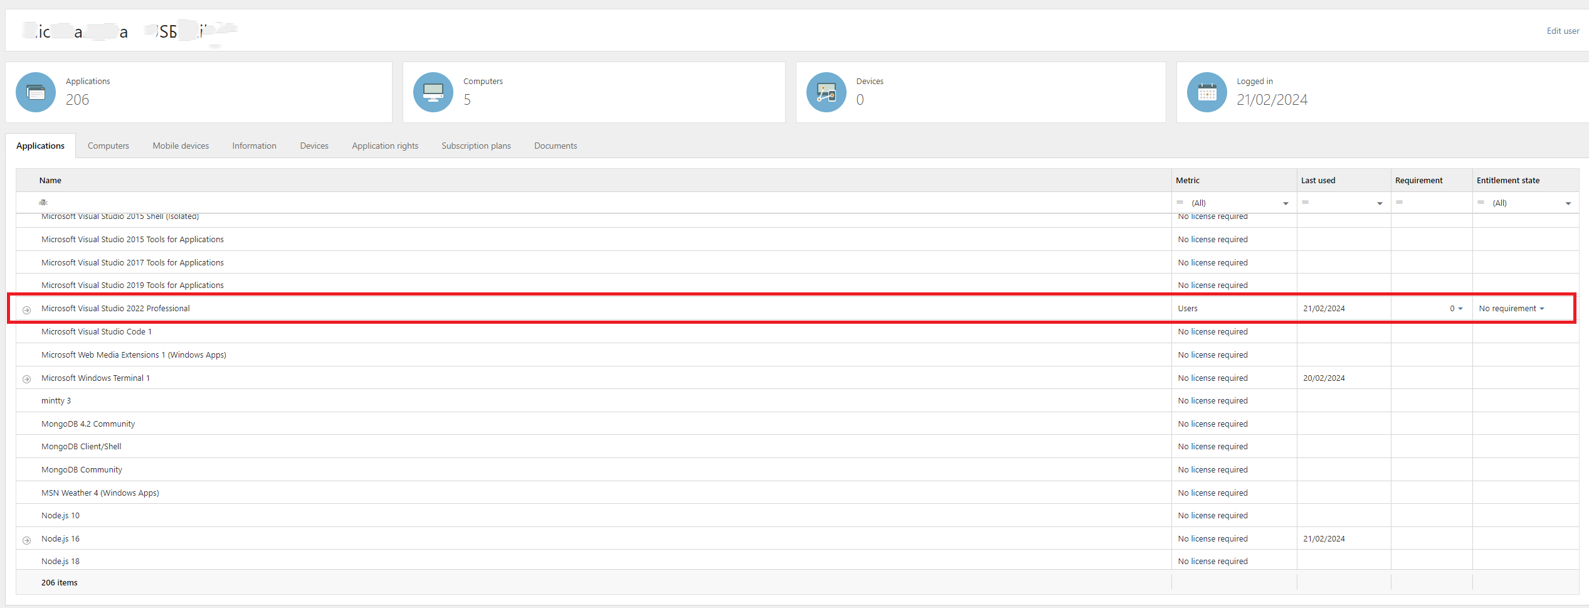Select Visual Studio 2015 Tools for Applications
Image resolution: width=1589 pixels, height=608 pixels.
(x=132, y=240)
